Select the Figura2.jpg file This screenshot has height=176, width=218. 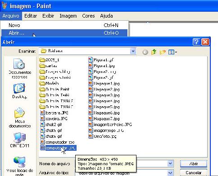click(x=102, y=72)
